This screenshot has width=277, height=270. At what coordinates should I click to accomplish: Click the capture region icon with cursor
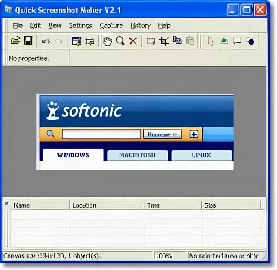coord(90,41)
